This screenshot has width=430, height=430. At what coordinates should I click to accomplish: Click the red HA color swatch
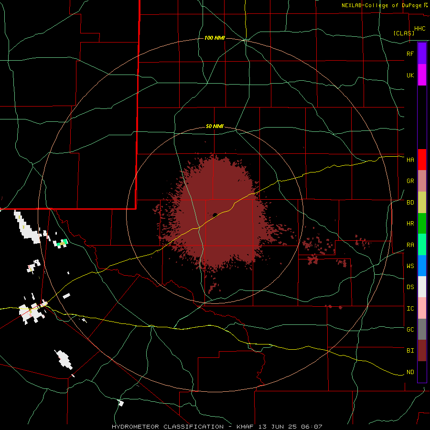pyautogui.click(x=422, y=160)
